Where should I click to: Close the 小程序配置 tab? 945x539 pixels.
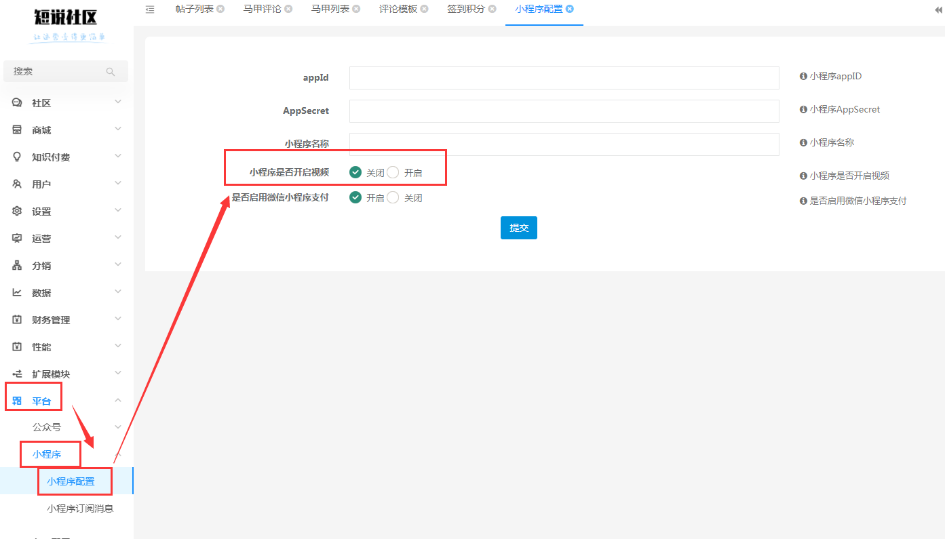570,9
